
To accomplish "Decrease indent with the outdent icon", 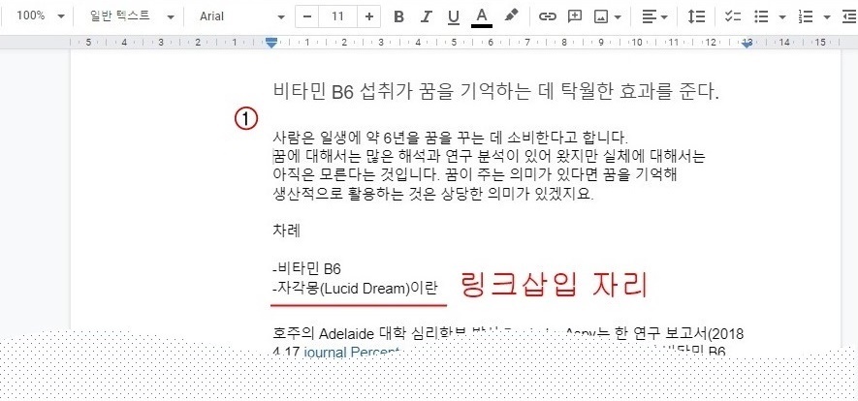I will pos(849,16).
